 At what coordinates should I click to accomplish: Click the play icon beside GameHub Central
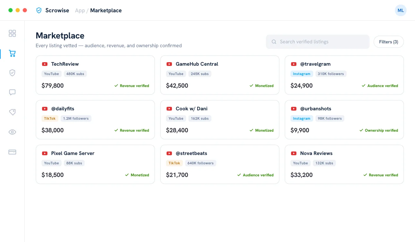click(169, 64)
